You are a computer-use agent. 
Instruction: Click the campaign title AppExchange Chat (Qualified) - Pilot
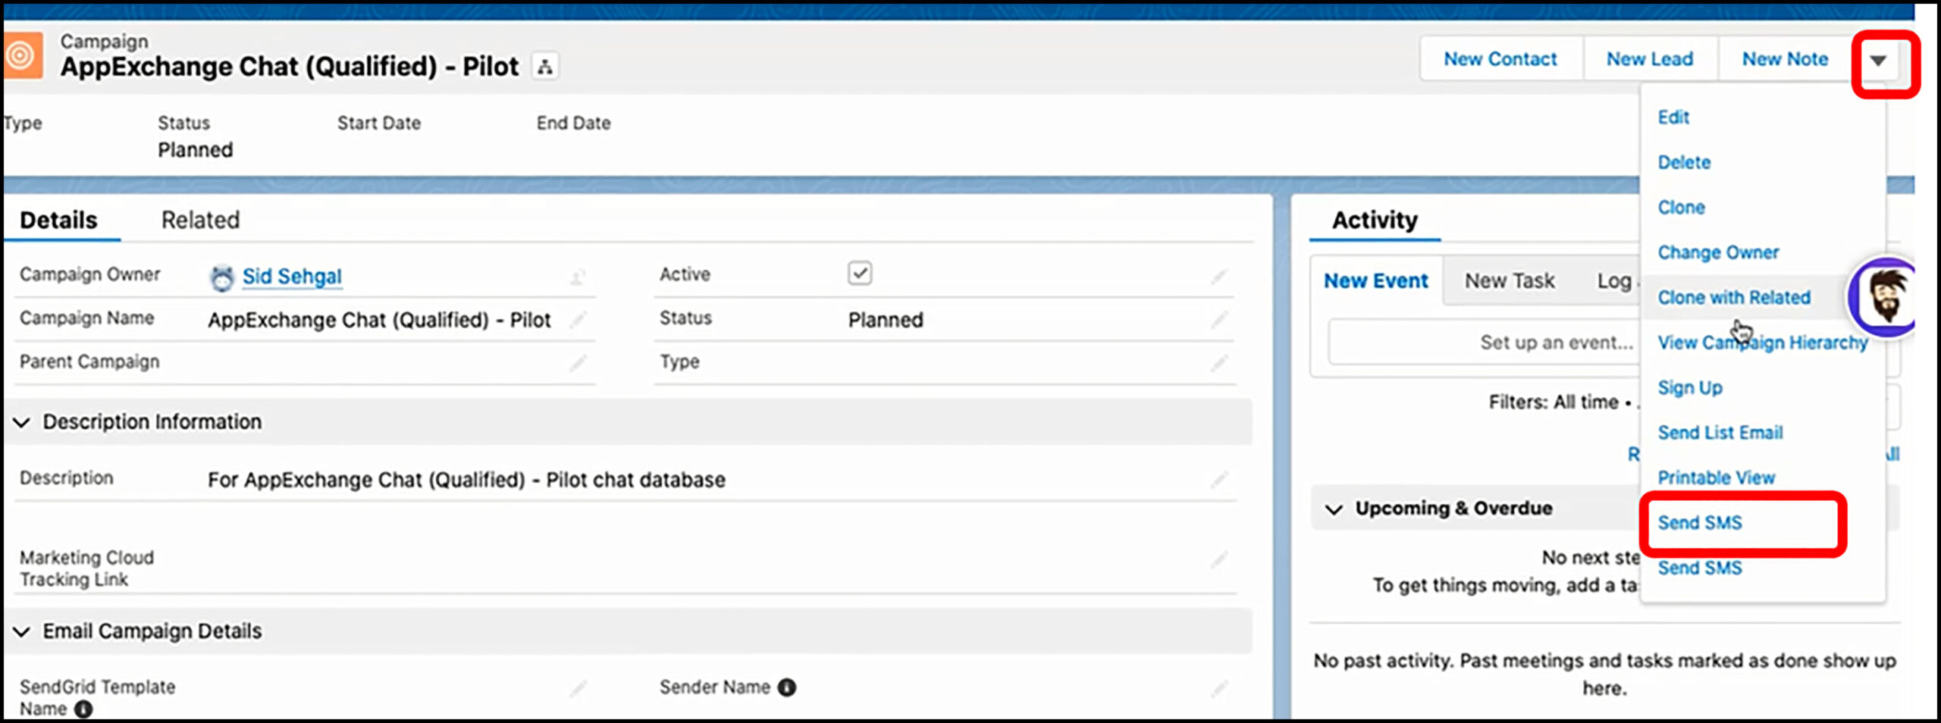290,67
